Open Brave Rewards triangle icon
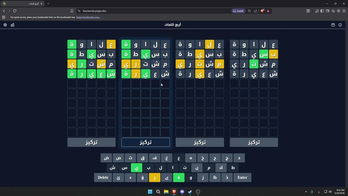Screen dimensions: 348x196 pyautogui.click(x=268, y=11)
